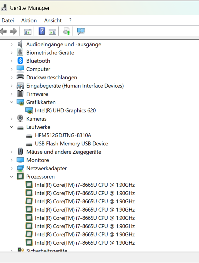Click the fingerprint icon of Biometrische Geräte
Image resolution: width=199 pixels, height=263 pixels.
(x=20, y=52)
